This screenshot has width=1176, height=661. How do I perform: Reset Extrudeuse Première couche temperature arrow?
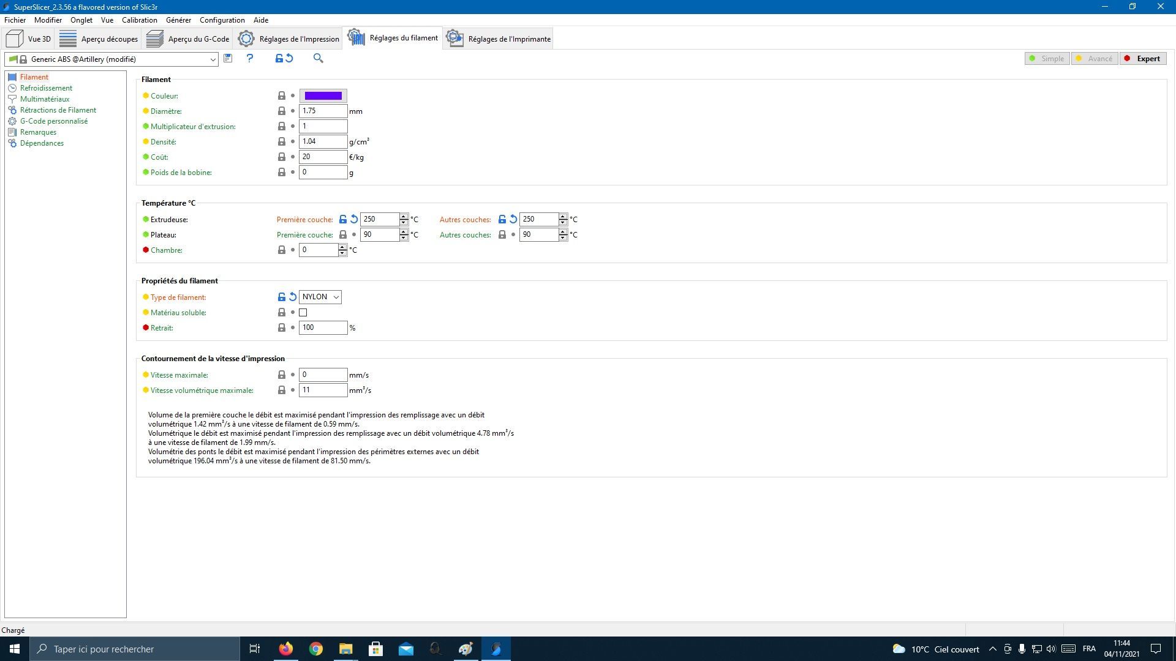[354, 219]
